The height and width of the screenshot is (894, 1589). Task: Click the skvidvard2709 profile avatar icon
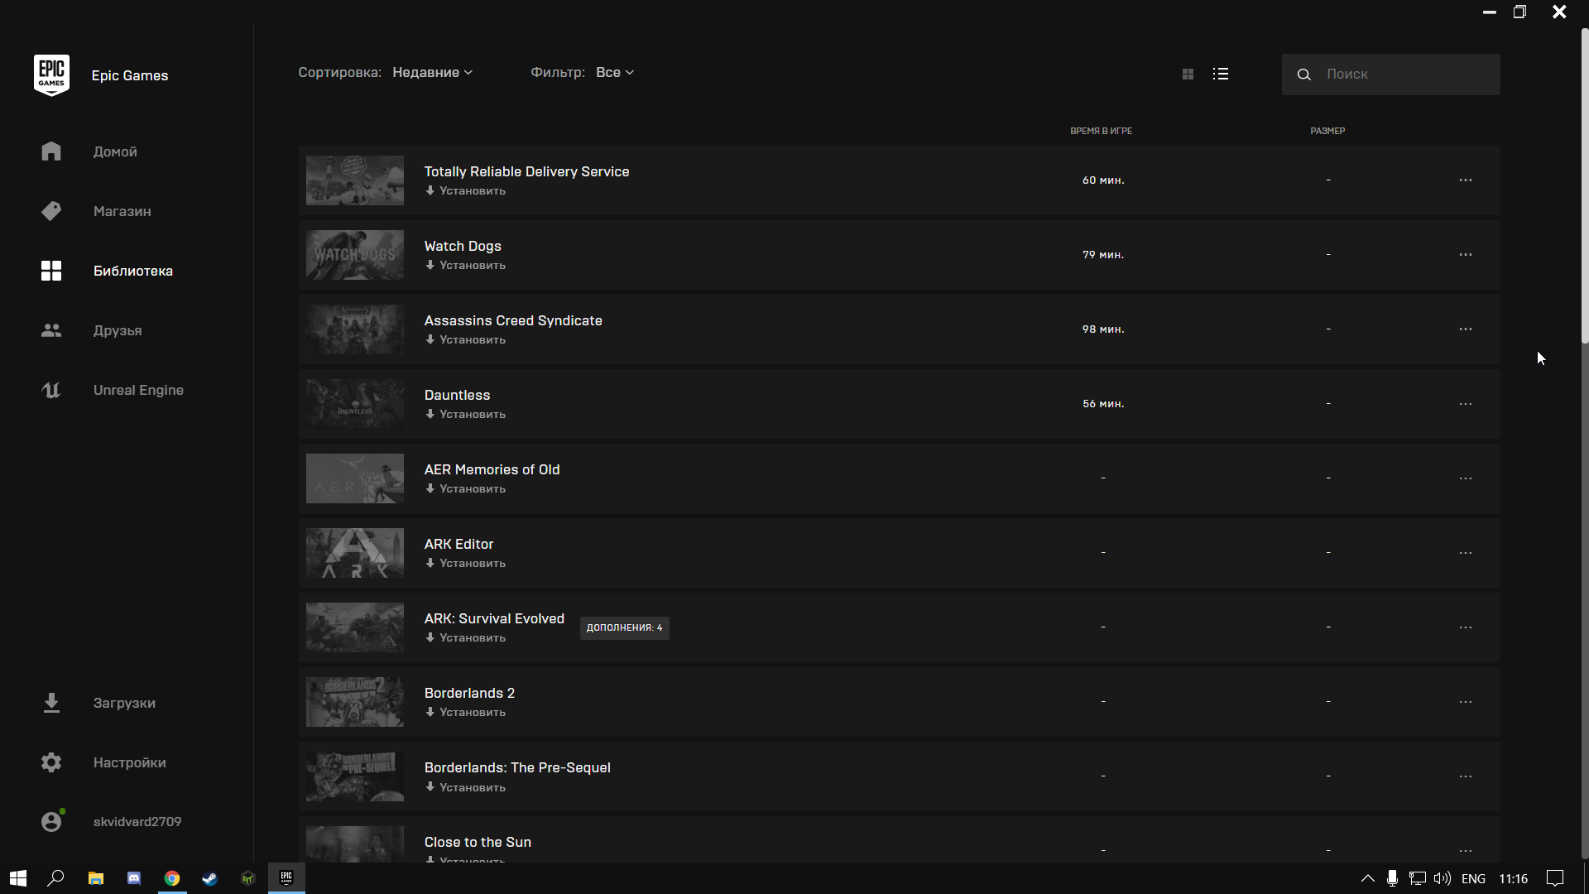pos(51,821)
